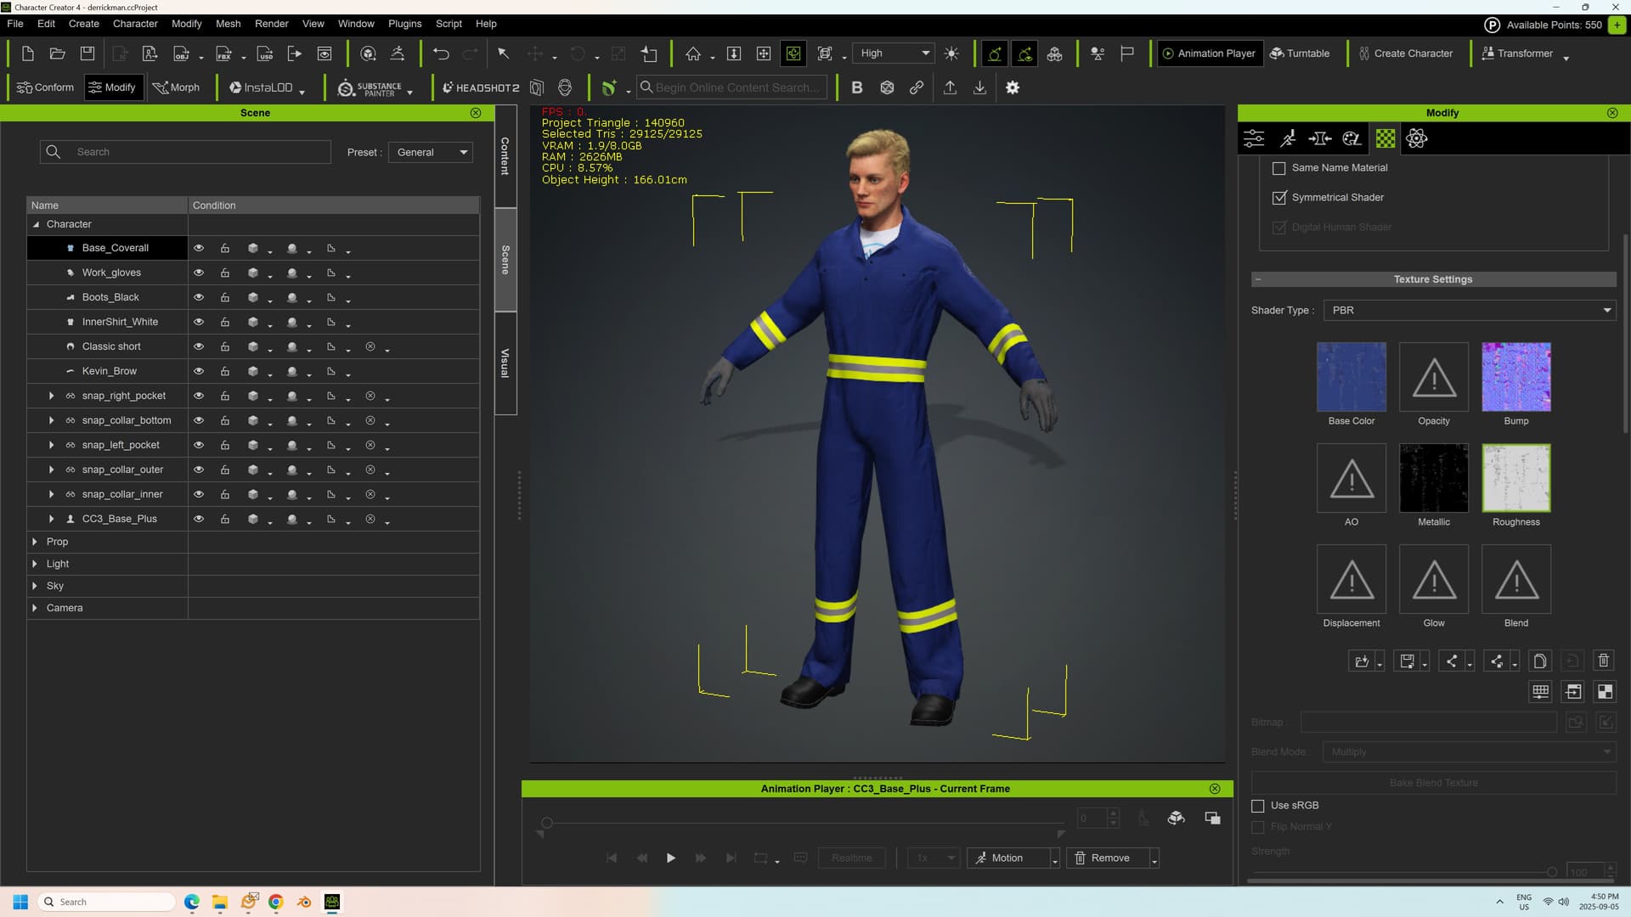The image size is (1631, 917).
Task: Click the Undo icon in toolbar
Action: tap(440, 53)
